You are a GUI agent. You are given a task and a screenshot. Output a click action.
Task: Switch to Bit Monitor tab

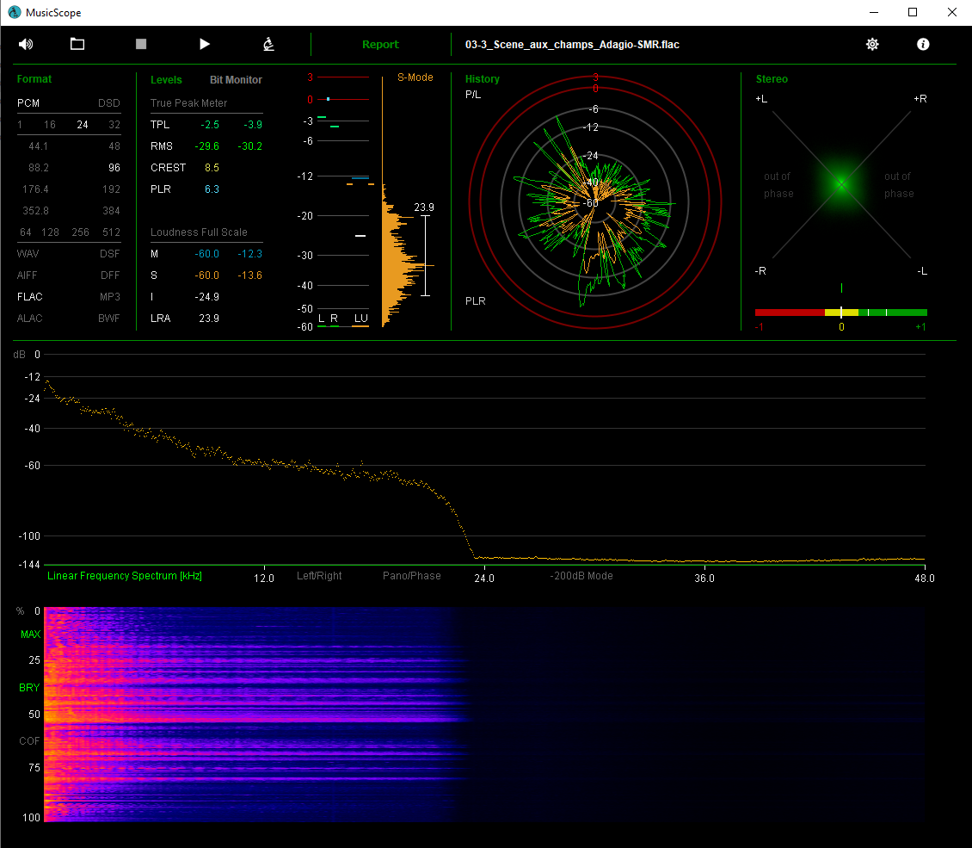point(236,80)
